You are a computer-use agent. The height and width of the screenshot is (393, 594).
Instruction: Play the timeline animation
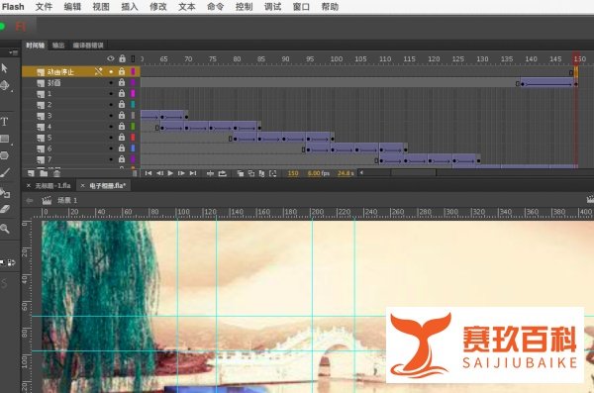(x=170, y=173)
